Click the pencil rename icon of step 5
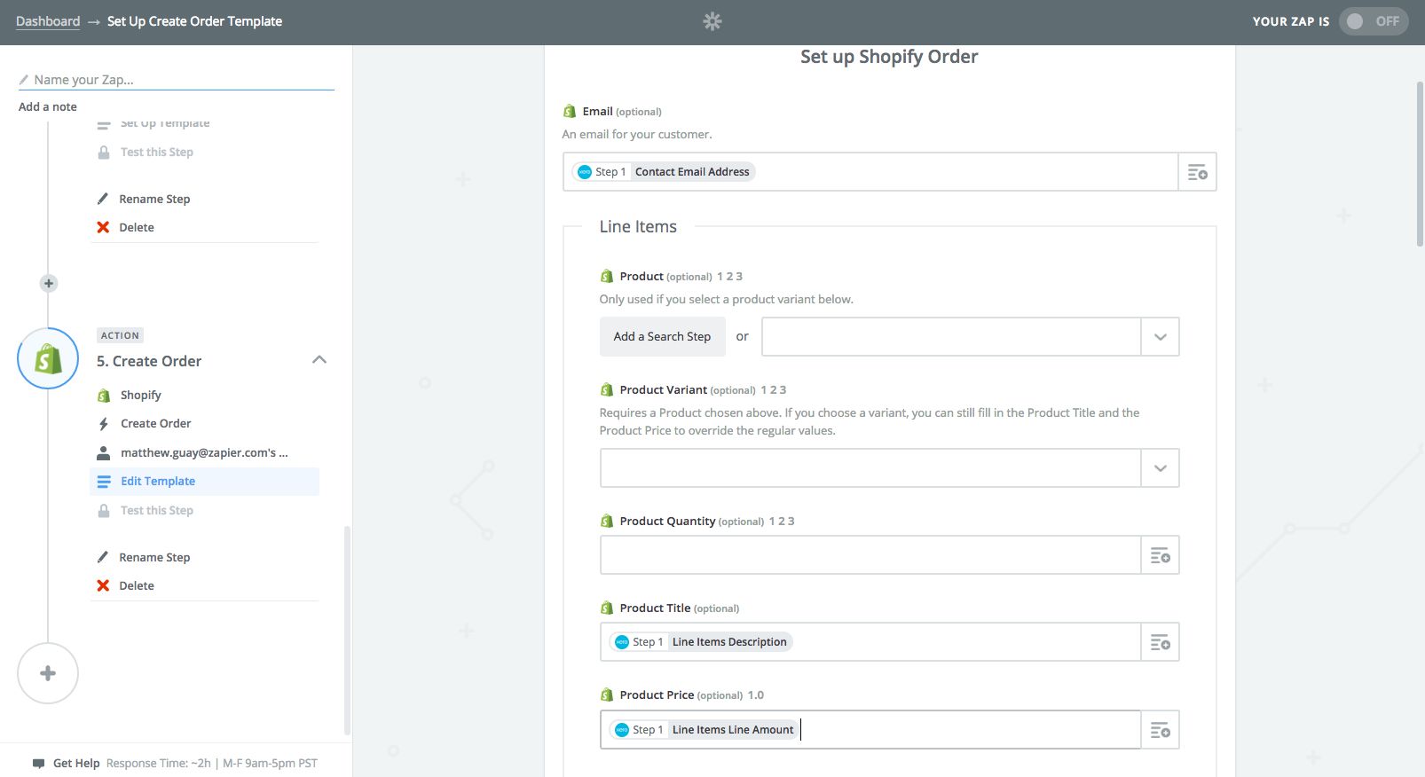1425x777 pixels. [x=103, y=557]
